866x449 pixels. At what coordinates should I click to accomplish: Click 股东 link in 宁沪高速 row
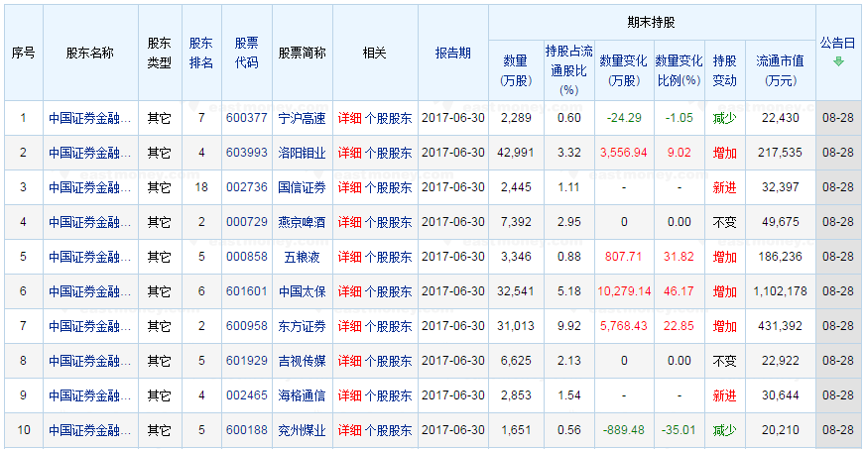[400, 118]
